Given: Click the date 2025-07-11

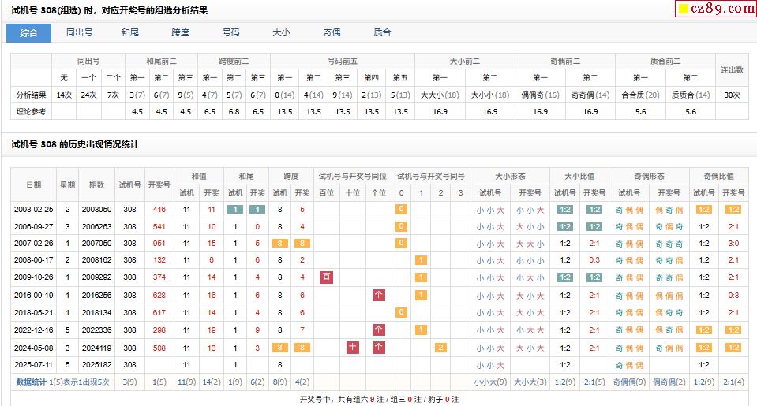Looking at the screenshot, I should (x=33, y=364).
